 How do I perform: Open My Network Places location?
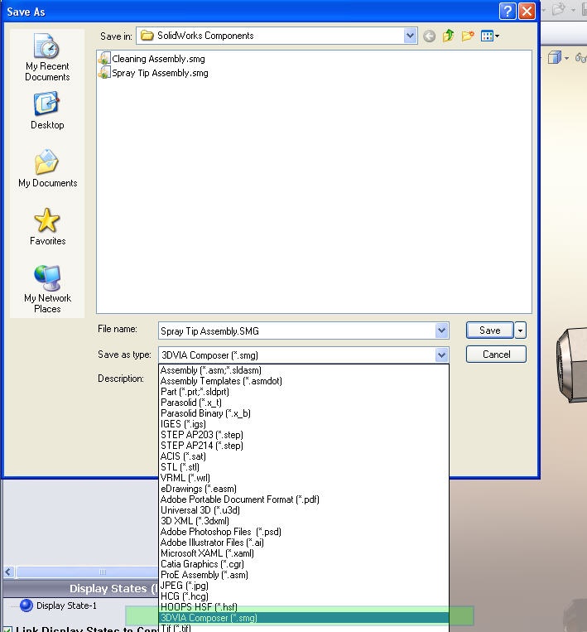click(47, 289)
